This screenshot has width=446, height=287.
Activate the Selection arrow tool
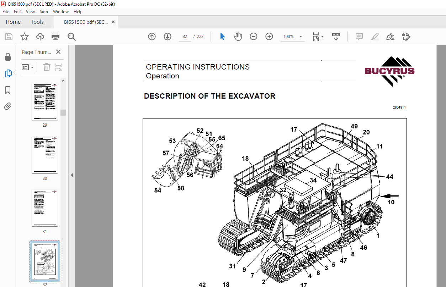[222, 37]
